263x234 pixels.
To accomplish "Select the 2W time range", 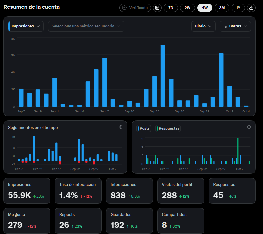I will click(187, 8).
